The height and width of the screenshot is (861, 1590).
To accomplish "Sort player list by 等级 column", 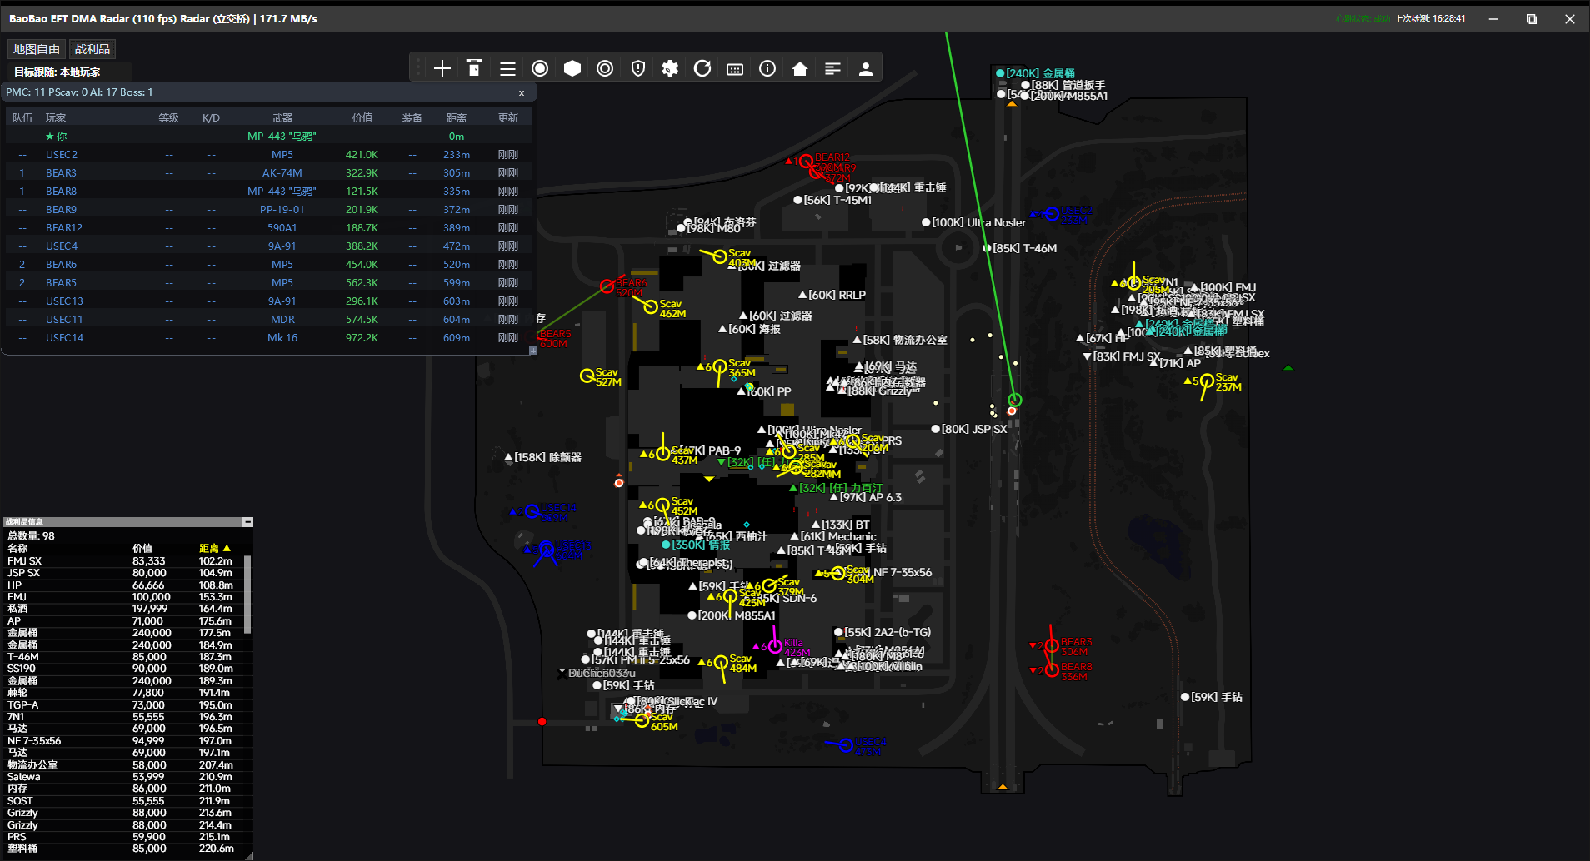I will 169,118.
